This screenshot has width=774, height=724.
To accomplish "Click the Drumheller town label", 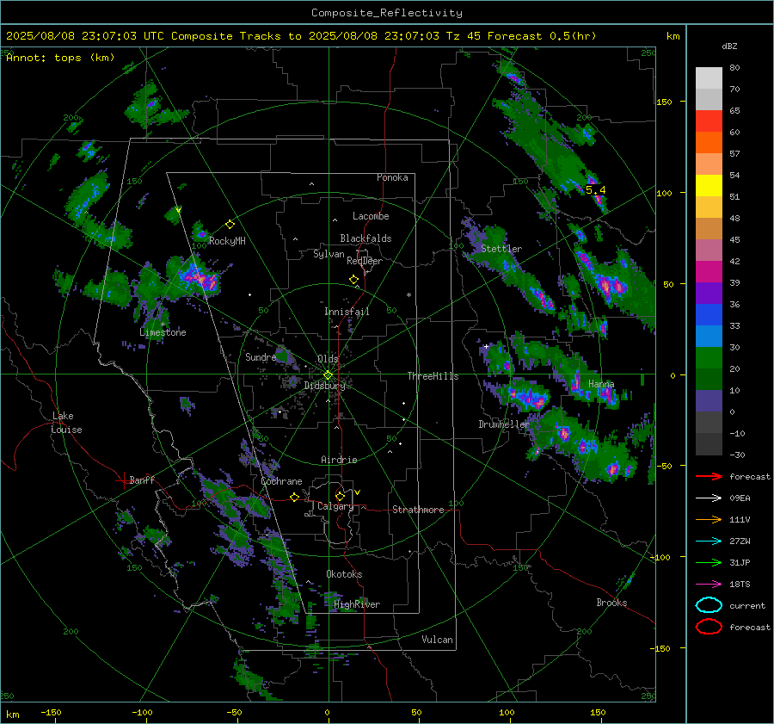I will pyautogui.click(x=504, y=424).
